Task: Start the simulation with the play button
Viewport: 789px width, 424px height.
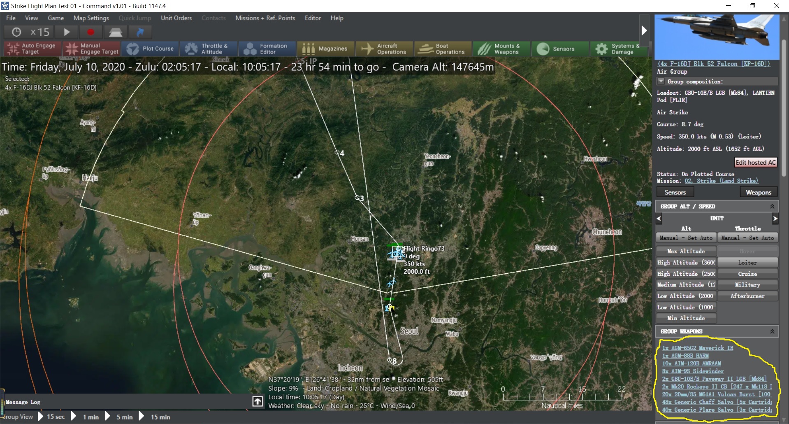Action: click(x=67, y=32)
